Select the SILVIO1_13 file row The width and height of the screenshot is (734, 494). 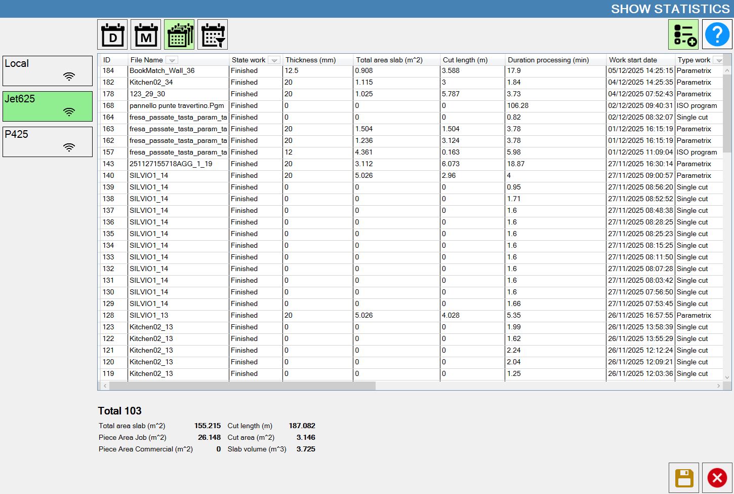pos(412,315)
